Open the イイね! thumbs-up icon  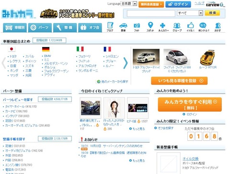[x=190, y=27]
